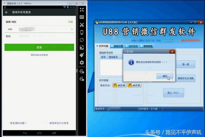The image size is (205, 137).
Task: Click the +86 country code field
Action: click(x=10, y=29)
